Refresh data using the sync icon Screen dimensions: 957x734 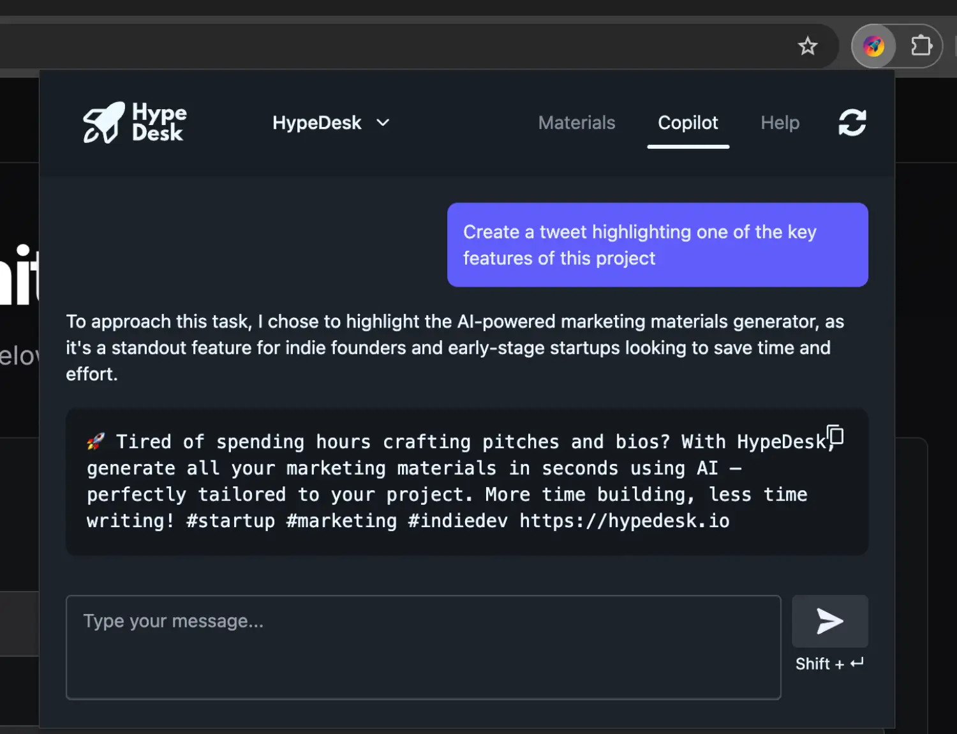[x=851, y=123]
